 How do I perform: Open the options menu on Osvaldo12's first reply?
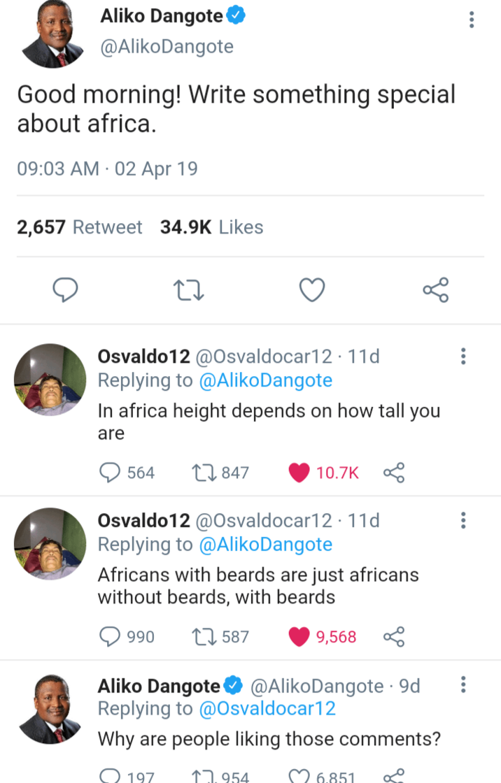tap(463, 356)
